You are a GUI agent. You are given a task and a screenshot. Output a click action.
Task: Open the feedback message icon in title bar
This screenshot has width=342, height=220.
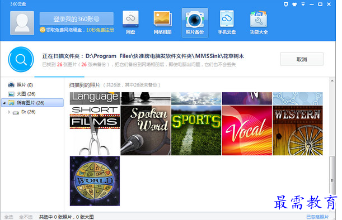(x=285, y=4)
